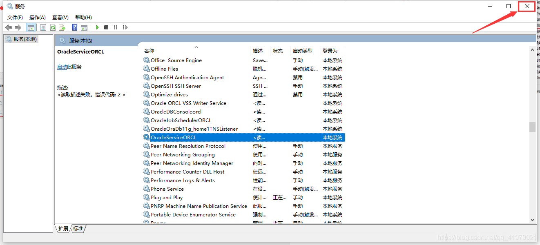Image resolution: width=540 pixels, height=245 pixels.
Task: Click the 禁用 startup type of Optimize drives
Action: point(298,94)
